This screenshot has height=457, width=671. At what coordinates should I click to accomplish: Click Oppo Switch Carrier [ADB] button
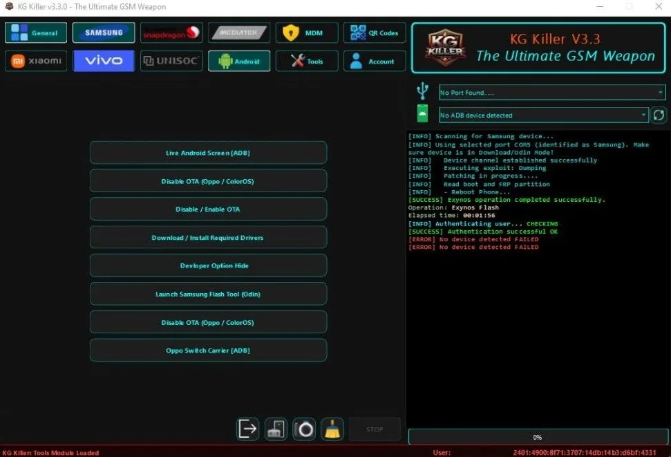208,351
